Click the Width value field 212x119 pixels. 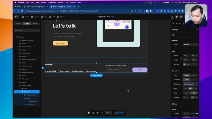tap(186, 56)
